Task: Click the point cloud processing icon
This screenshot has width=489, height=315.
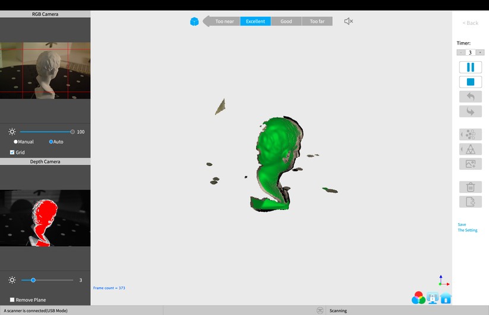Action: (470, 135)
